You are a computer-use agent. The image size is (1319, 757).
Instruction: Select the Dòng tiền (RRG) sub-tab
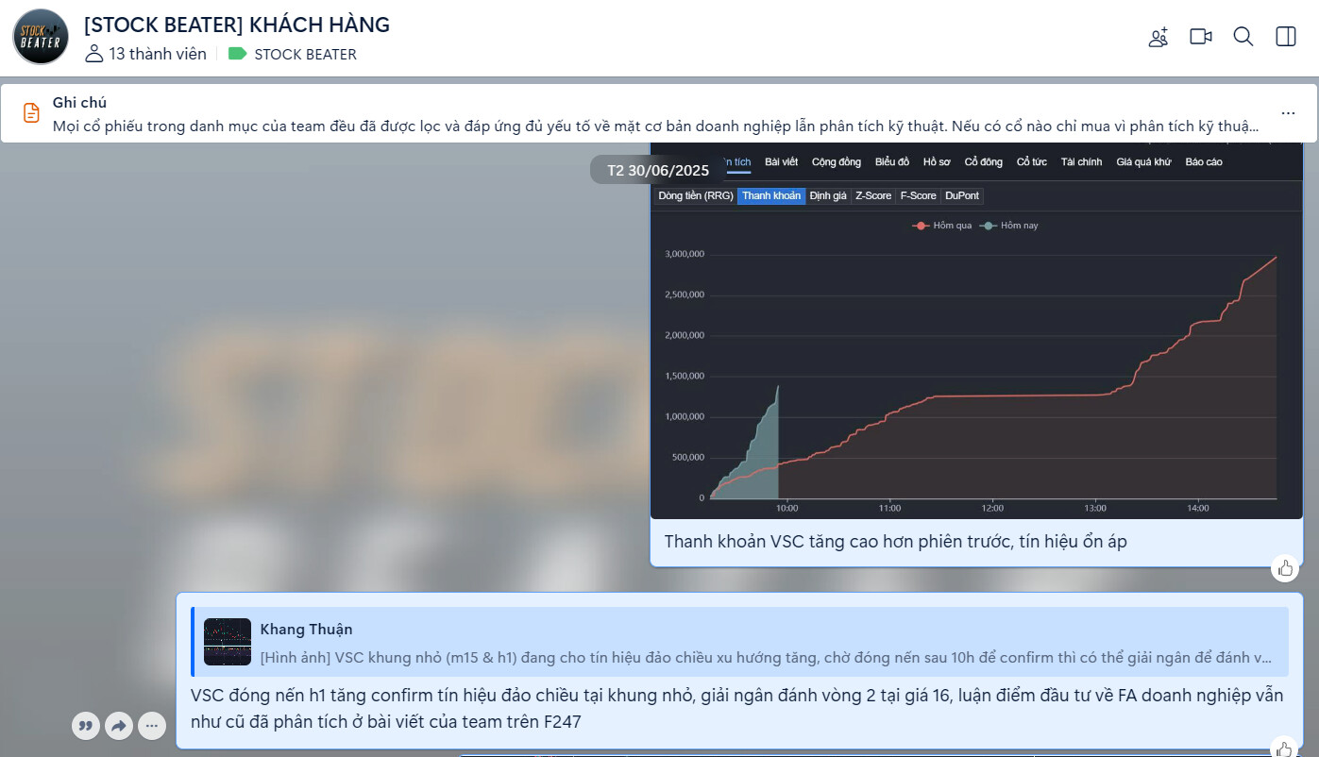click(x=696, y=195)
